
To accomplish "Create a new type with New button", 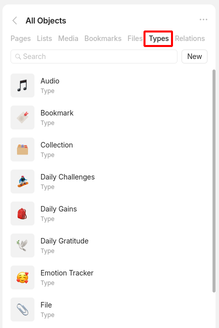I will pyautogui.click(x=194, y=56).
